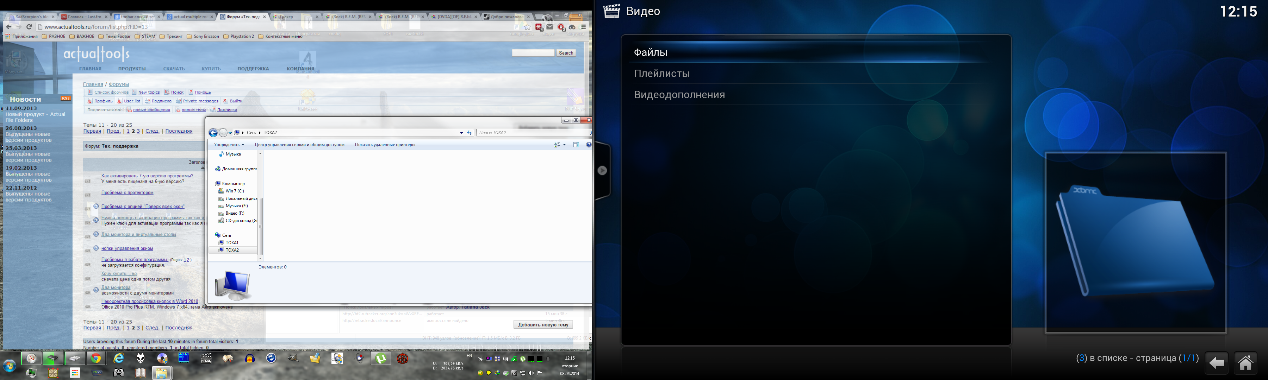This screenshot has width=1268, height=380.
Task: Click СКАЧАТЬ in actualtools site menu
Action: 174,69
